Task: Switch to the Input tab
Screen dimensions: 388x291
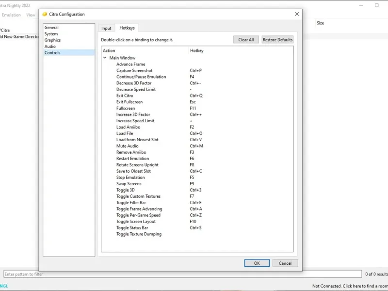Action: point(106,28)
